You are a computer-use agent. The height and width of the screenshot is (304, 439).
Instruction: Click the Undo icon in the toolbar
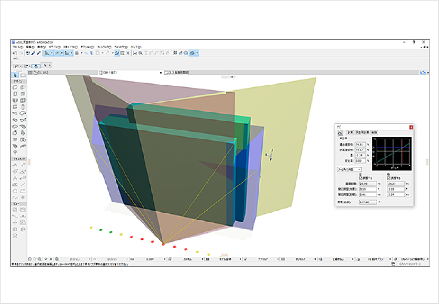(15, 53)
